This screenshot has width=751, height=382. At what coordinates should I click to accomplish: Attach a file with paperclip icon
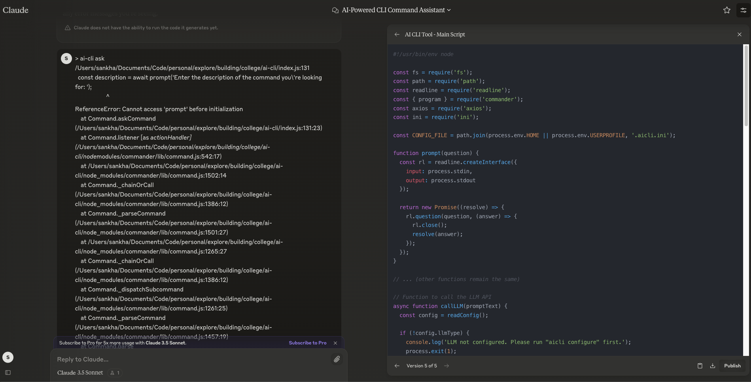coord(337,359)
